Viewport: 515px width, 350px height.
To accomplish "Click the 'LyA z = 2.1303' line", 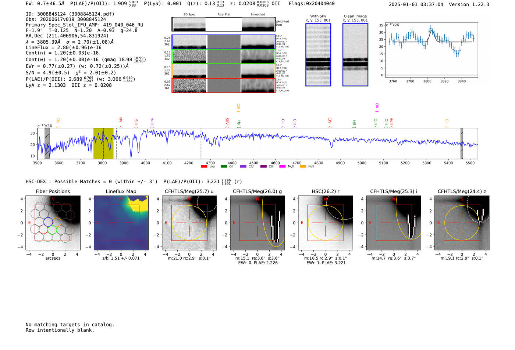I will pos(46,85).
